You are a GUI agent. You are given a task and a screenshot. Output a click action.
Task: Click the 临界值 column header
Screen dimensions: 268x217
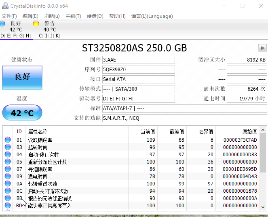(x=201, y=132)
